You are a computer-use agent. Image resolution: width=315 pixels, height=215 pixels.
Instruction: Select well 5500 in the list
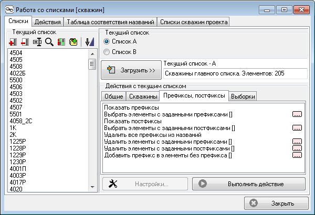pos(16,80)
